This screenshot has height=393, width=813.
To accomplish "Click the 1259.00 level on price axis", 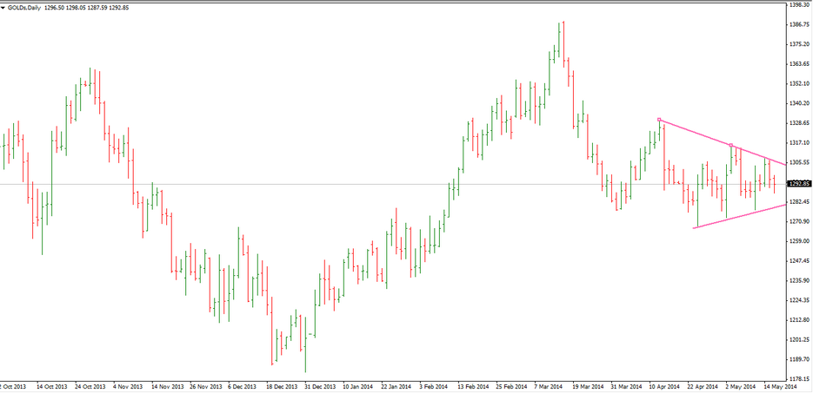I will [x=799, y=241].
